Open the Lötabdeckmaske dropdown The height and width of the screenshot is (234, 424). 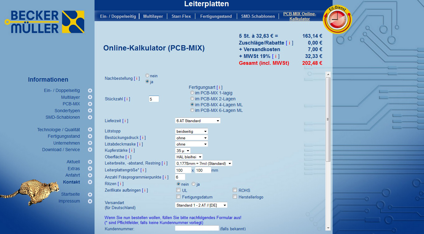[x=191, y=144]
